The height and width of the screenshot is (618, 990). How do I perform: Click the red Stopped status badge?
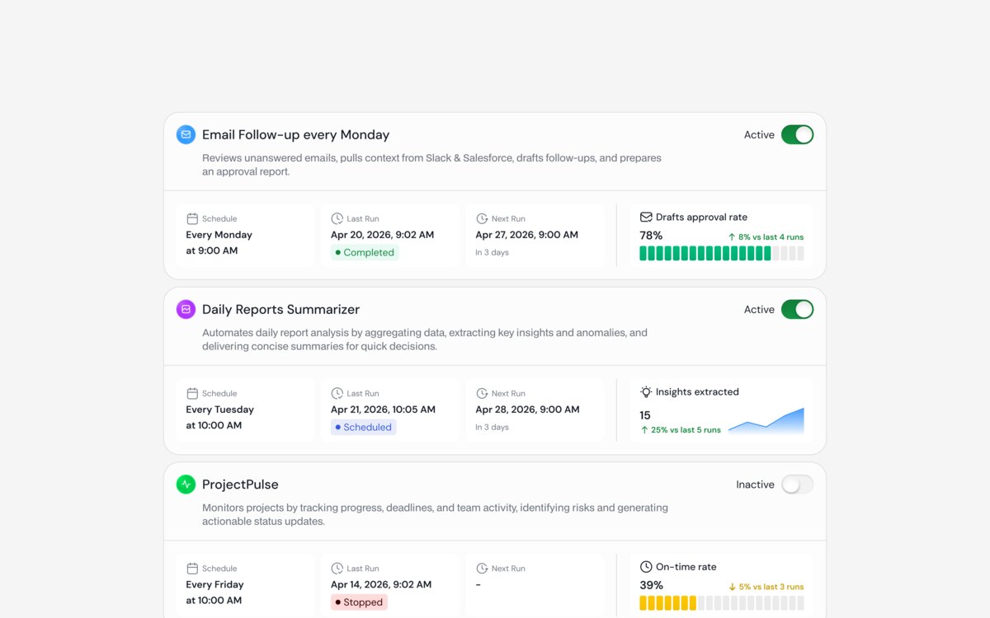click(359, 602)
